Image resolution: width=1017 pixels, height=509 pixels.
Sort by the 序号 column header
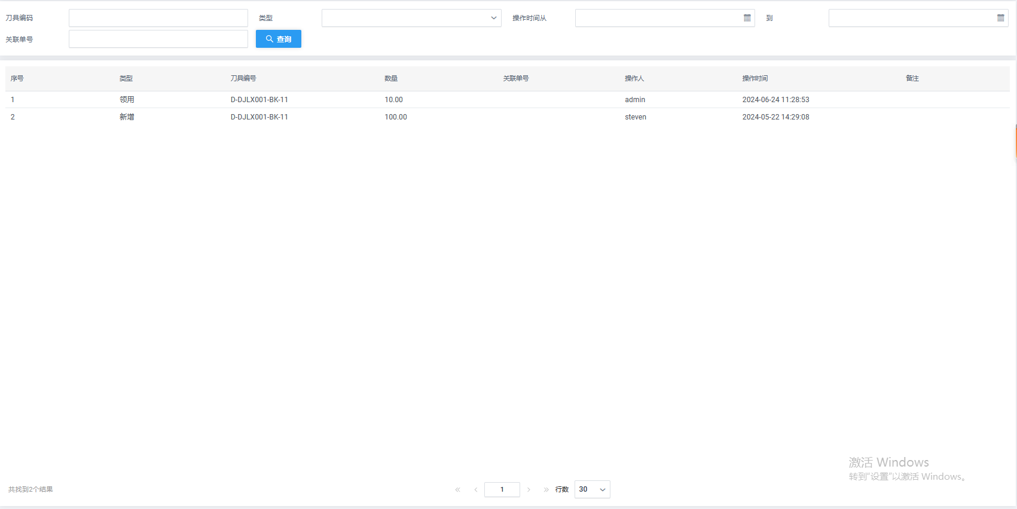tap(17, 78)
